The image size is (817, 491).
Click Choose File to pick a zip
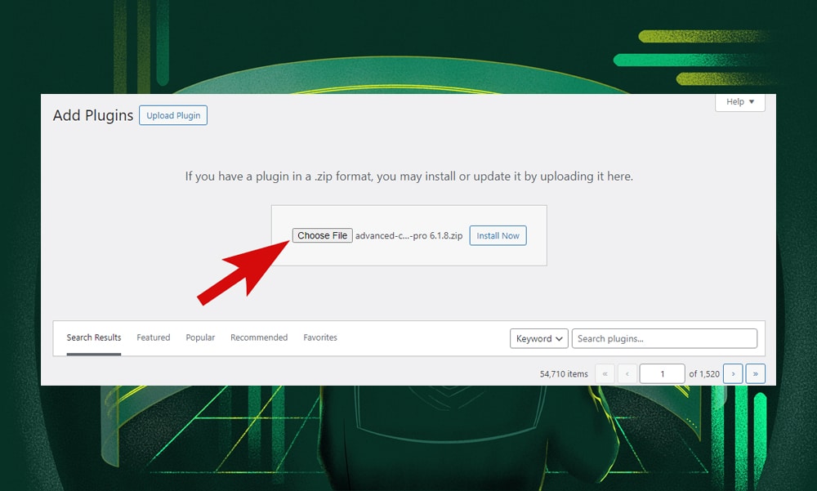(322, 235)
